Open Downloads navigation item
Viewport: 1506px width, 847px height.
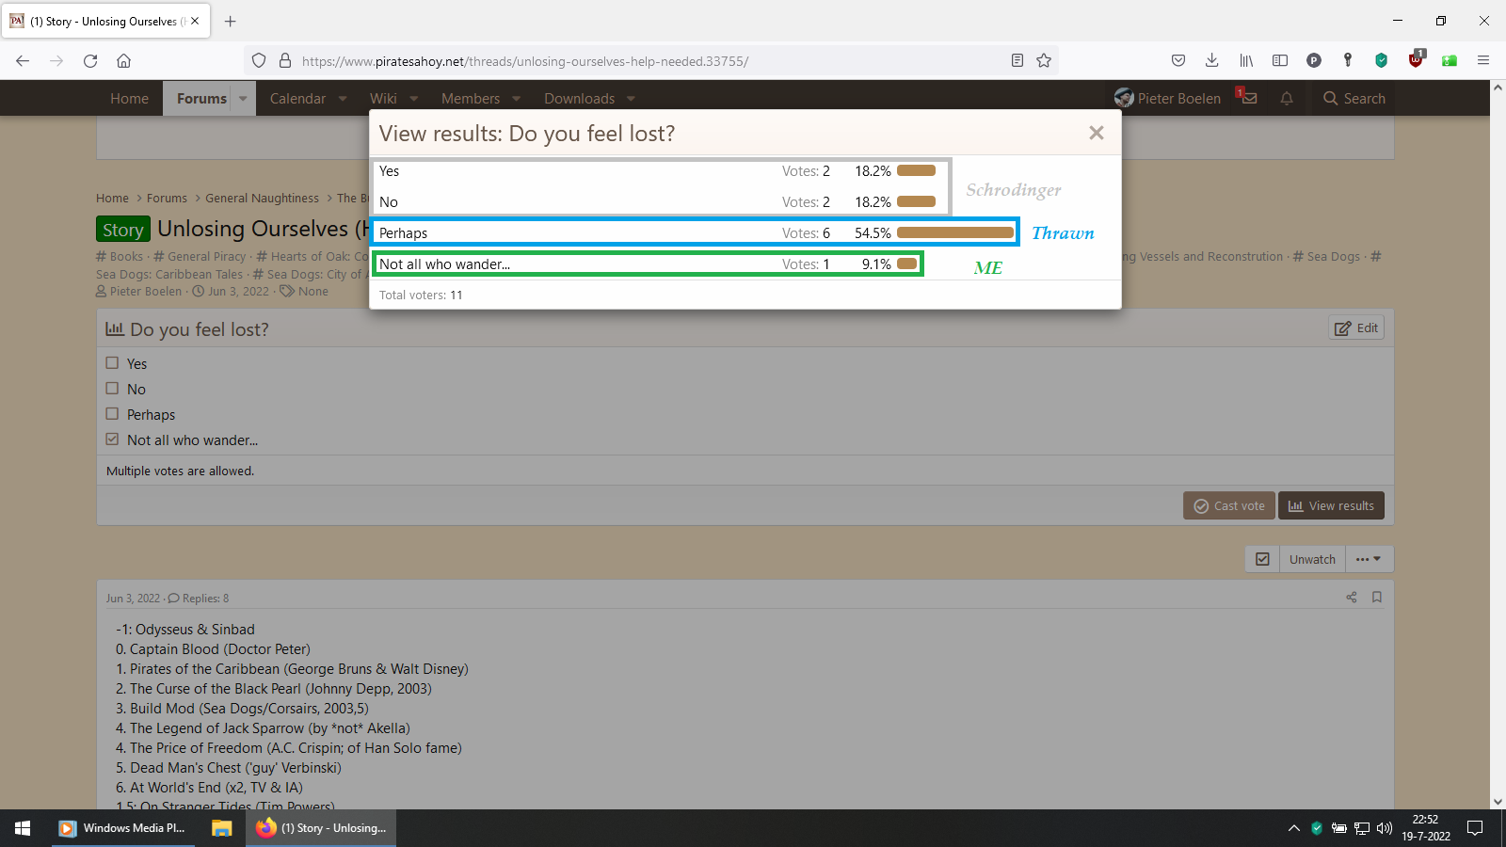click(579, 98)
